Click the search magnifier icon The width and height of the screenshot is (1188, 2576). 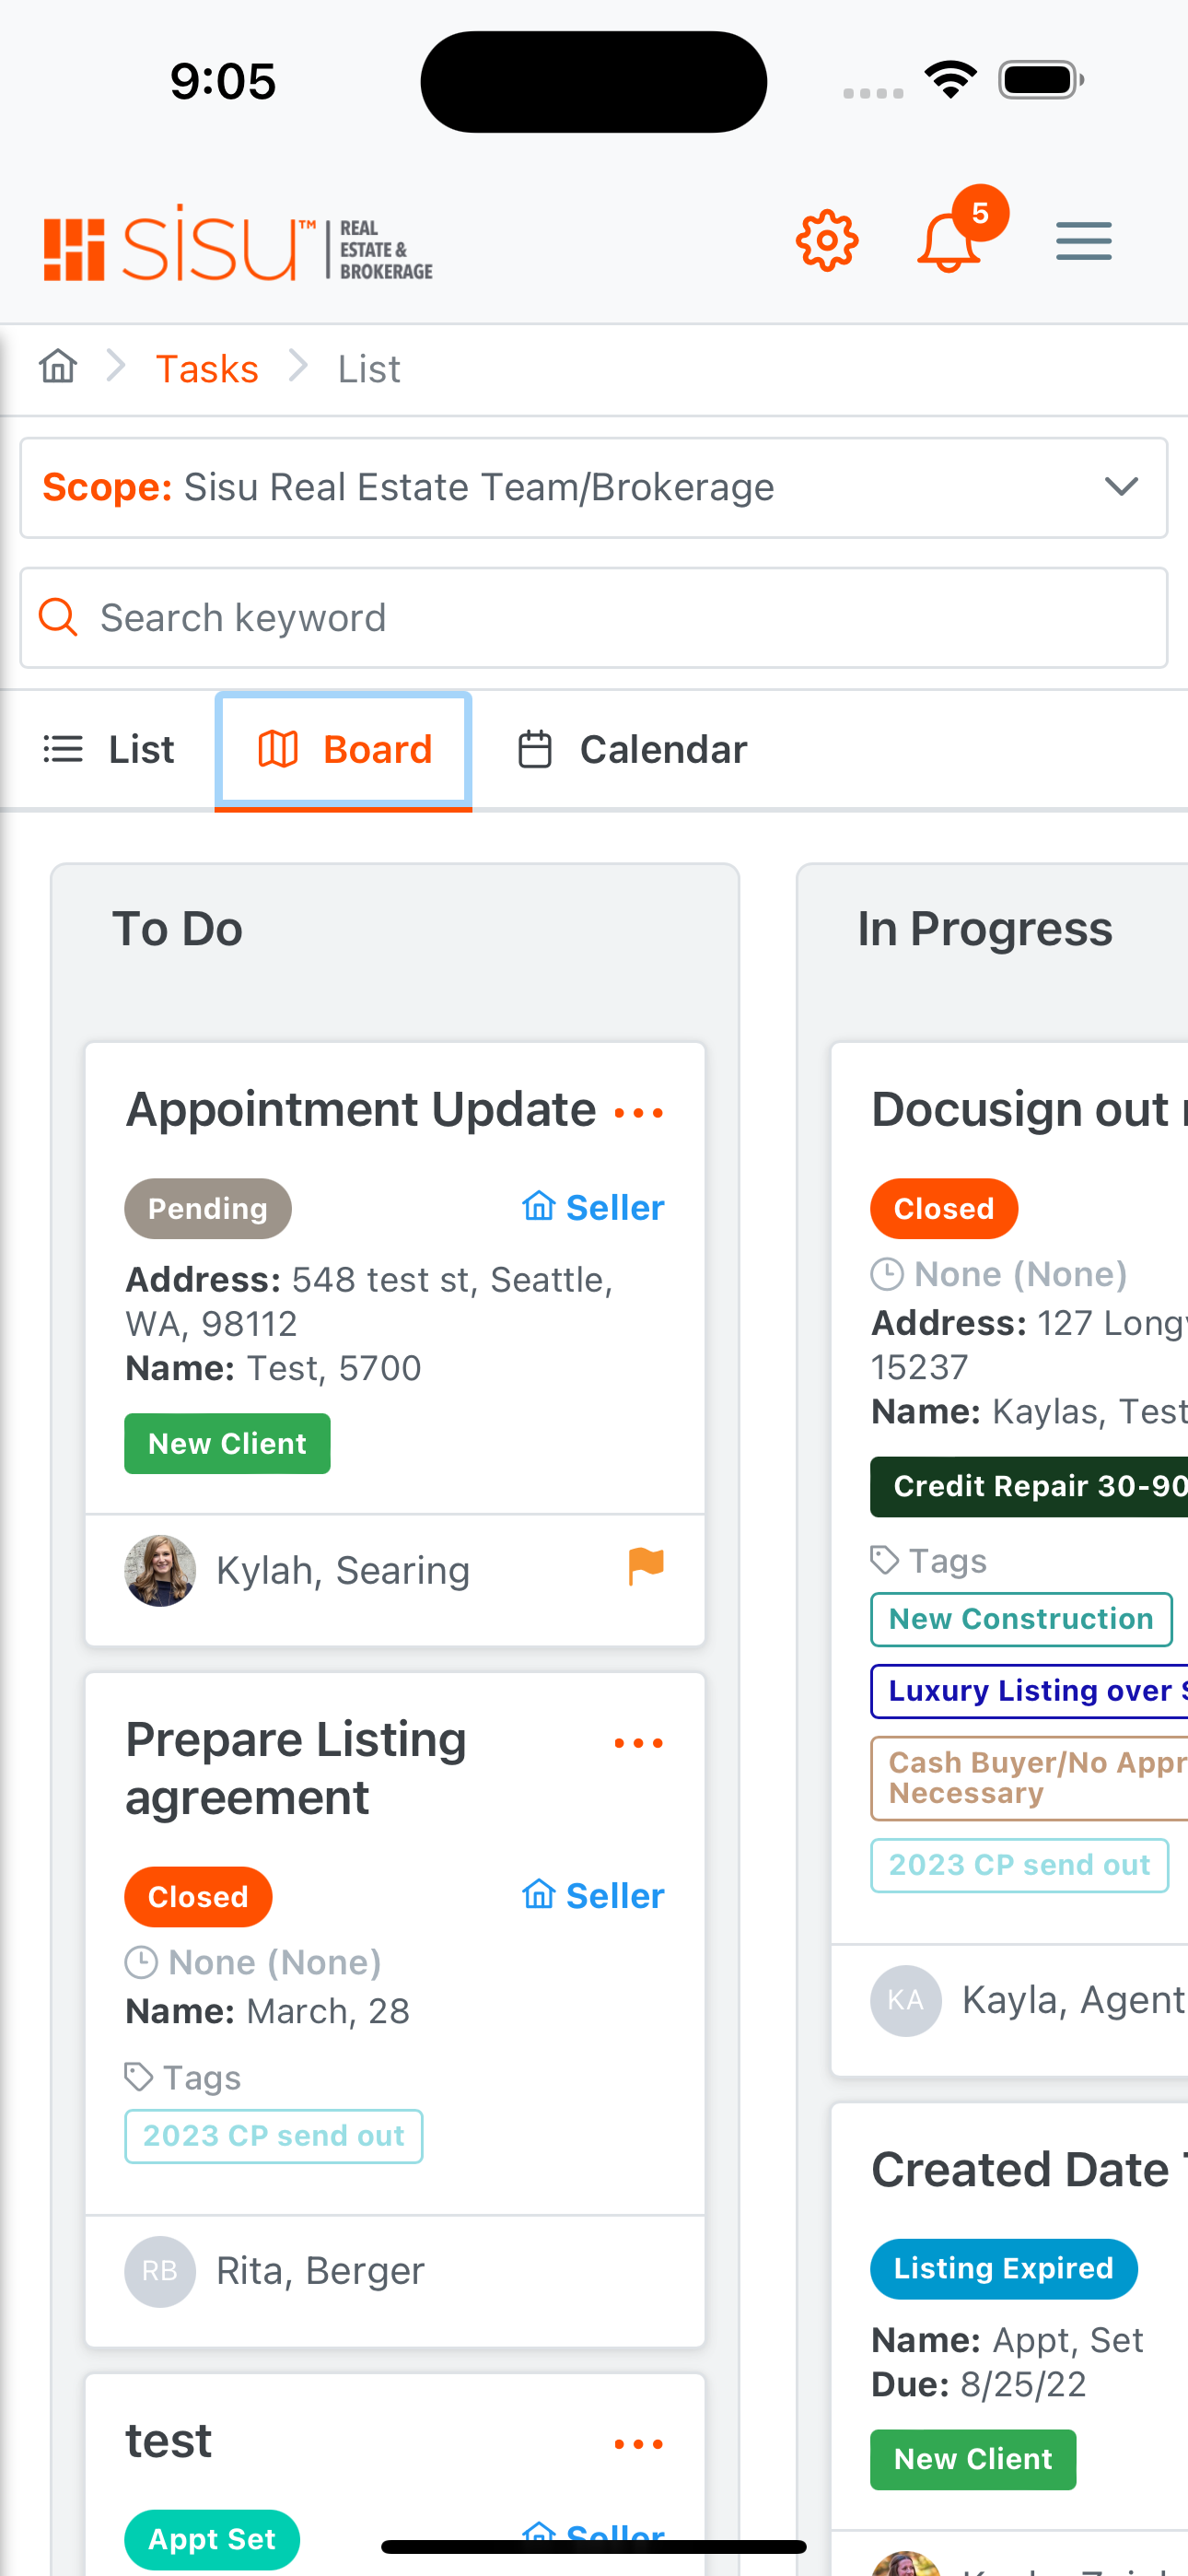point(58,618)
